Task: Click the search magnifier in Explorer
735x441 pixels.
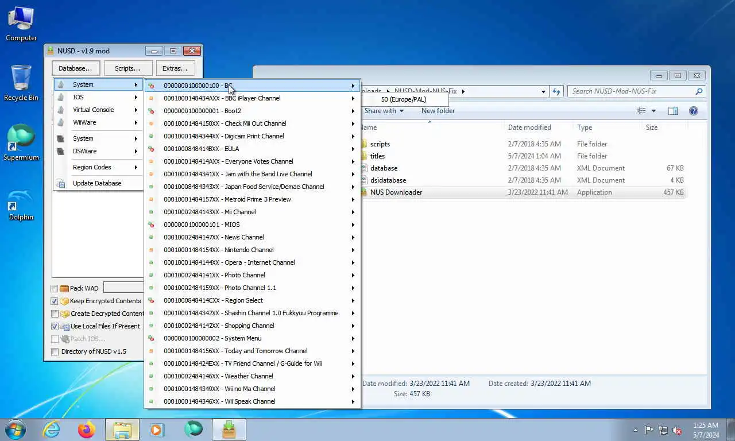Action: [699, 91]
